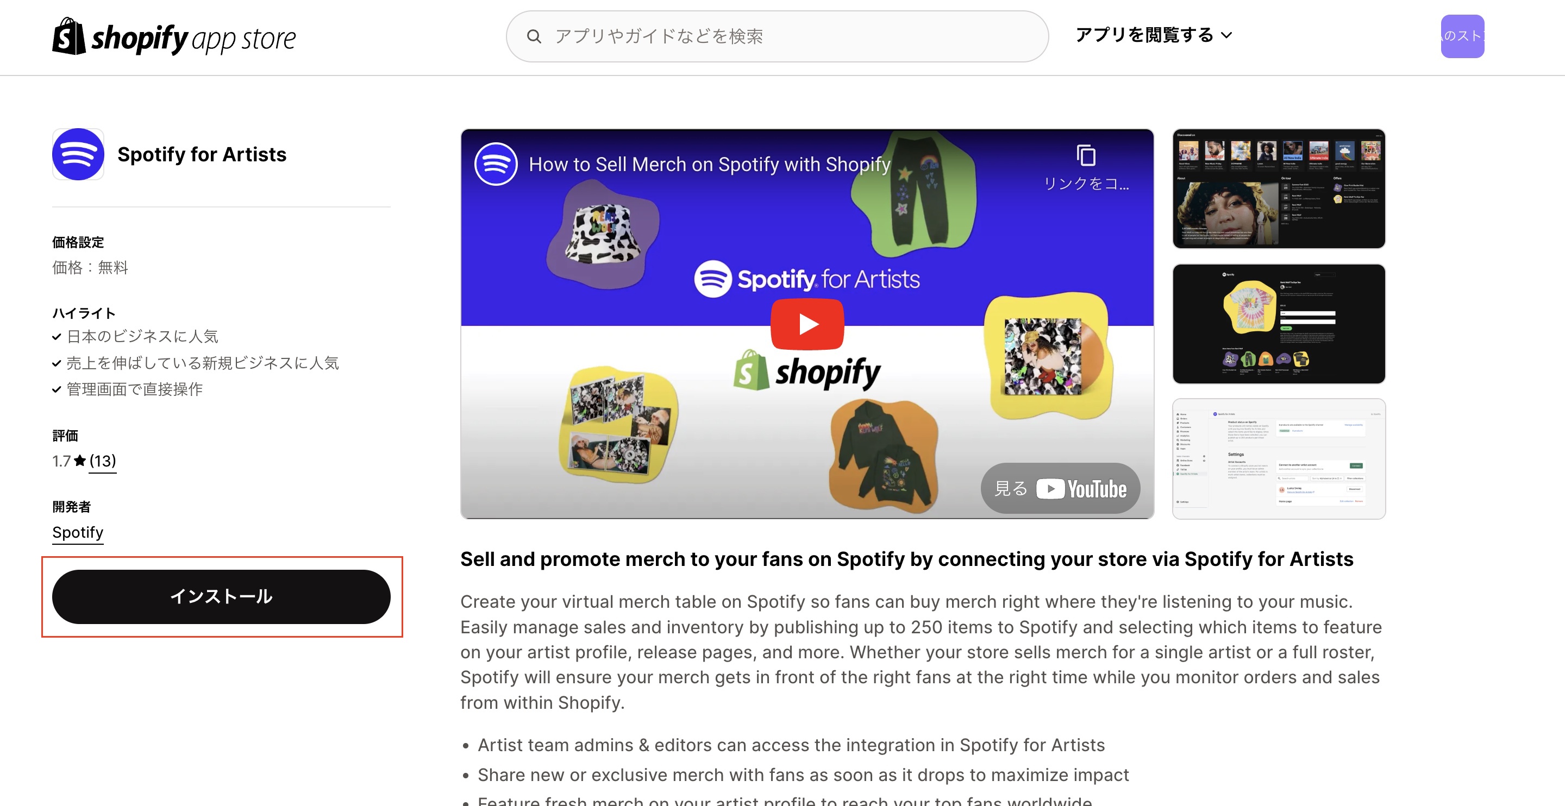Open the Spotify developer link
Screen dimensions: 1565x806
coord(78,533)
